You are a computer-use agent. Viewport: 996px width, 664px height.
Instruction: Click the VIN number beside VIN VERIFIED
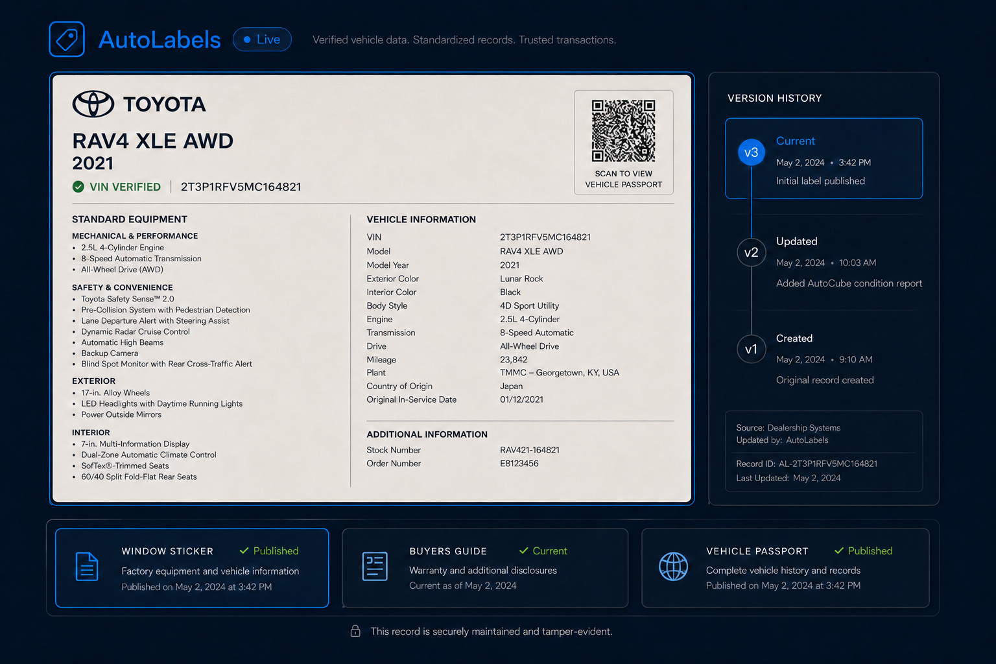coord(241,187)
